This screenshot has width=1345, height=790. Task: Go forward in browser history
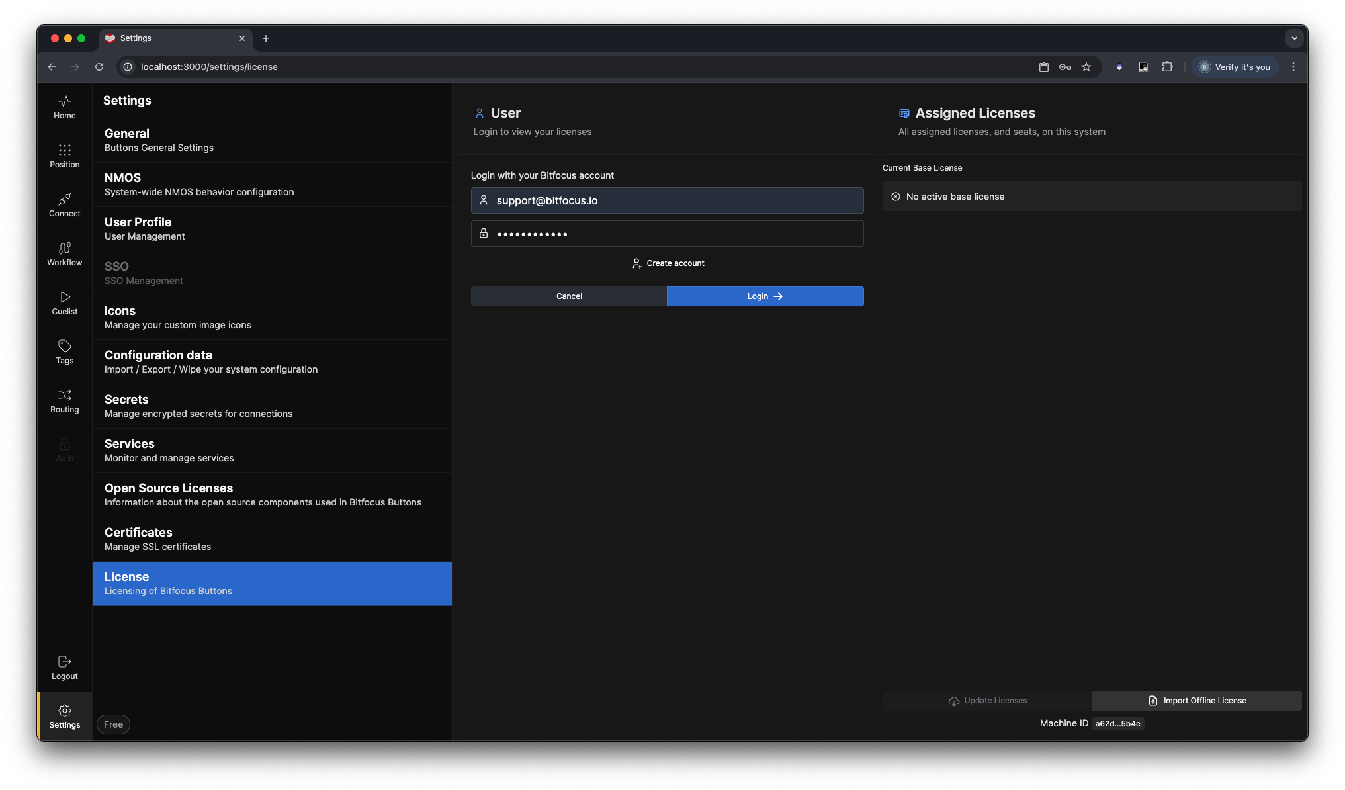75,67
